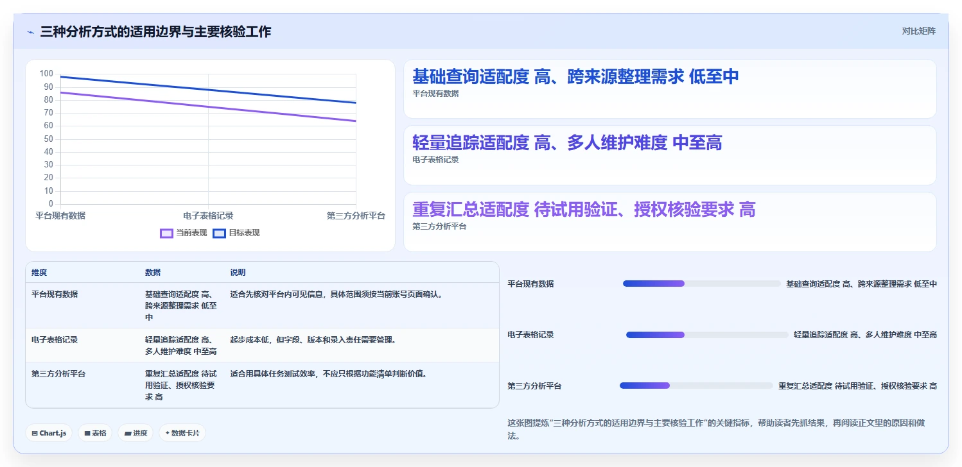
Task: Click progress label 第三方分析平台 in progress list
Action: 534,386
